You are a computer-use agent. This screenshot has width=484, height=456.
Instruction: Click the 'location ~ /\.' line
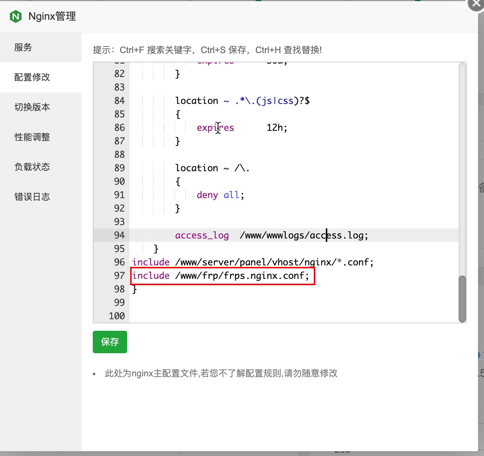click(212, 168)
